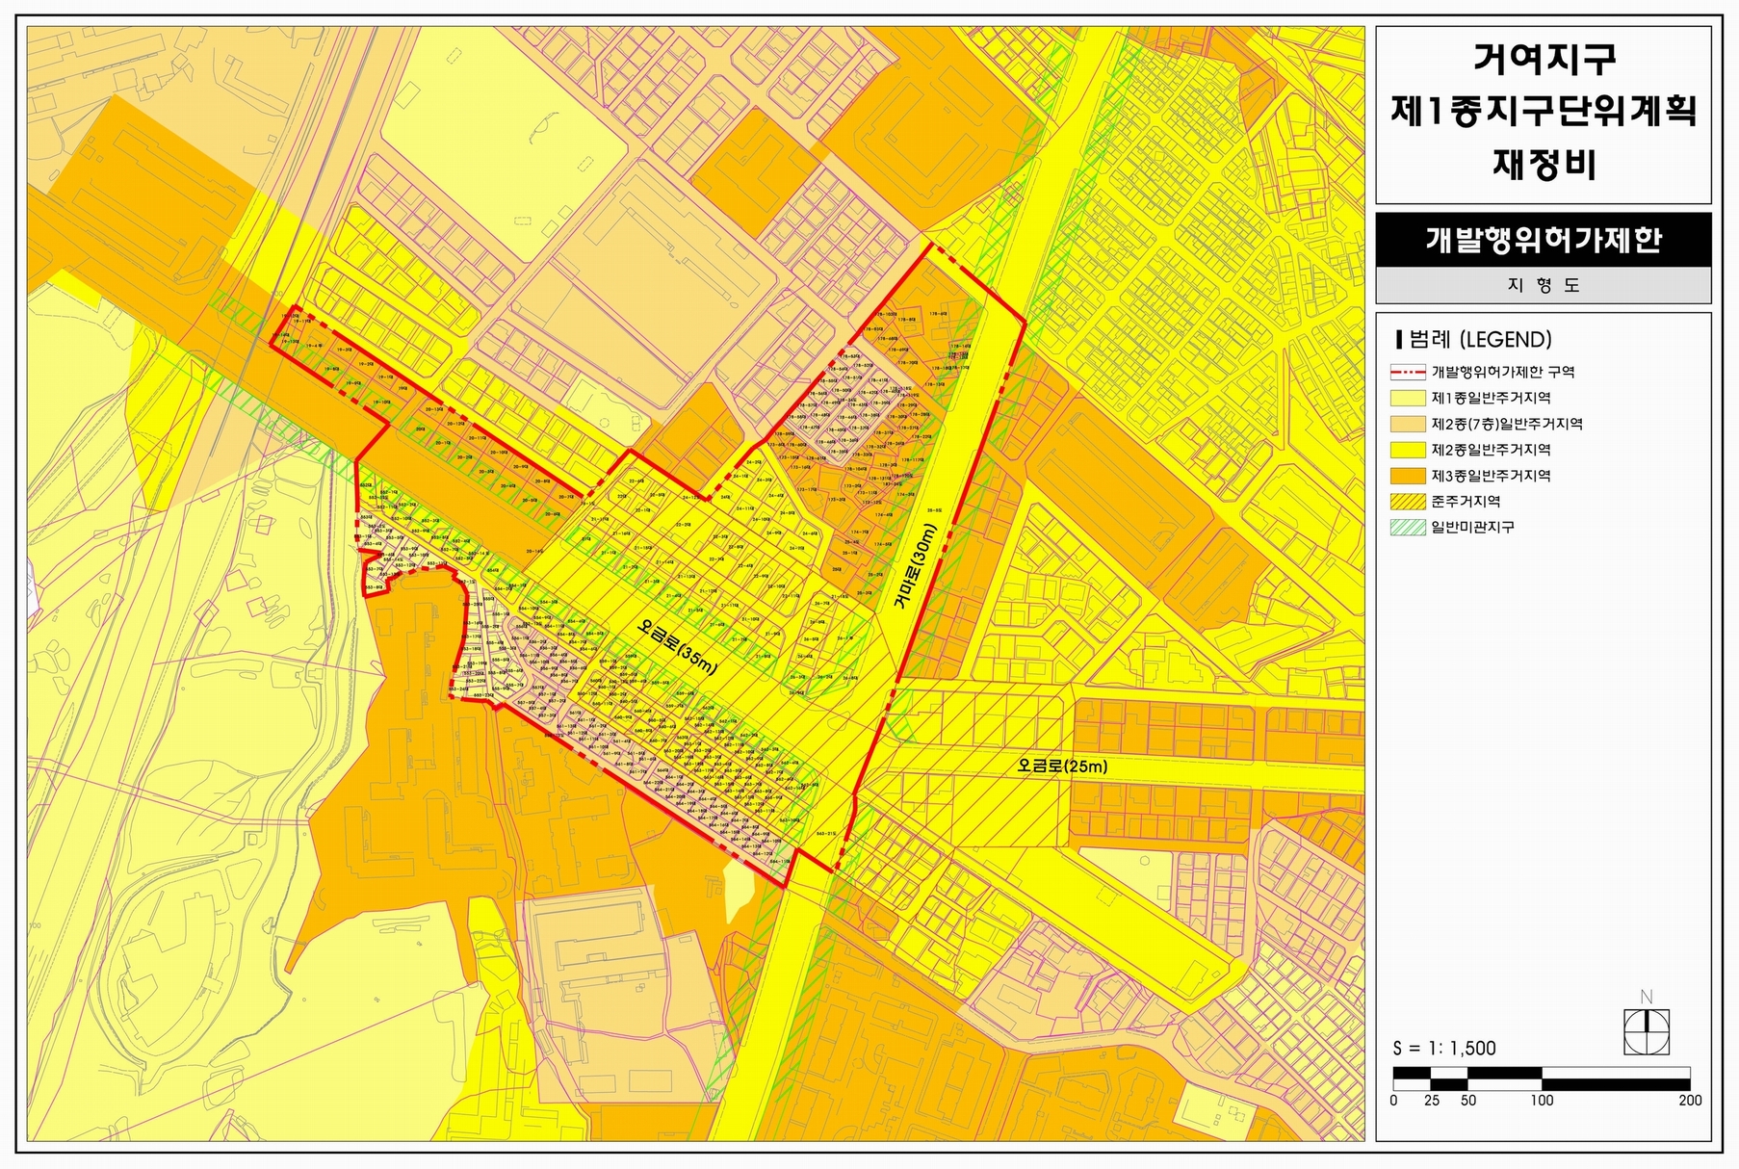Click the 제3종일반주거지역 legend label

tap(1491, 476)
